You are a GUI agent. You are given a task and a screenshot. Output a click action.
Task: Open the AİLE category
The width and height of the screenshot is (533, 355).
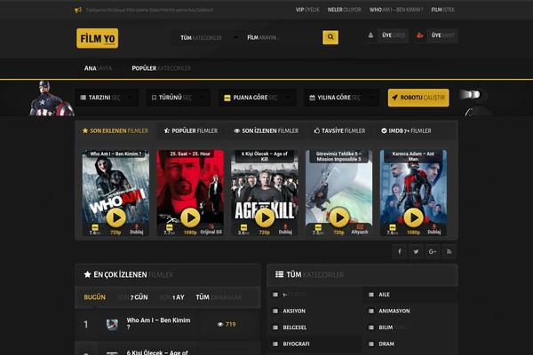point(384,295)
